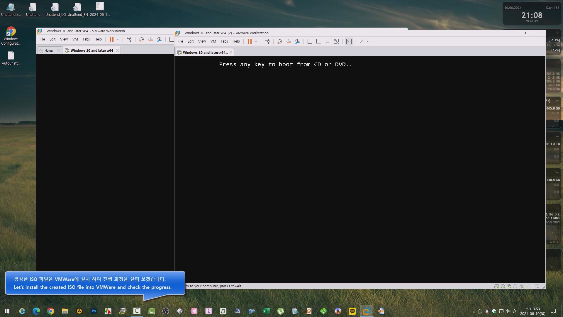Open Snapshot Manager in front VMware window
The height and width of the screenshot is (317, 563).
tap(297, 41)
